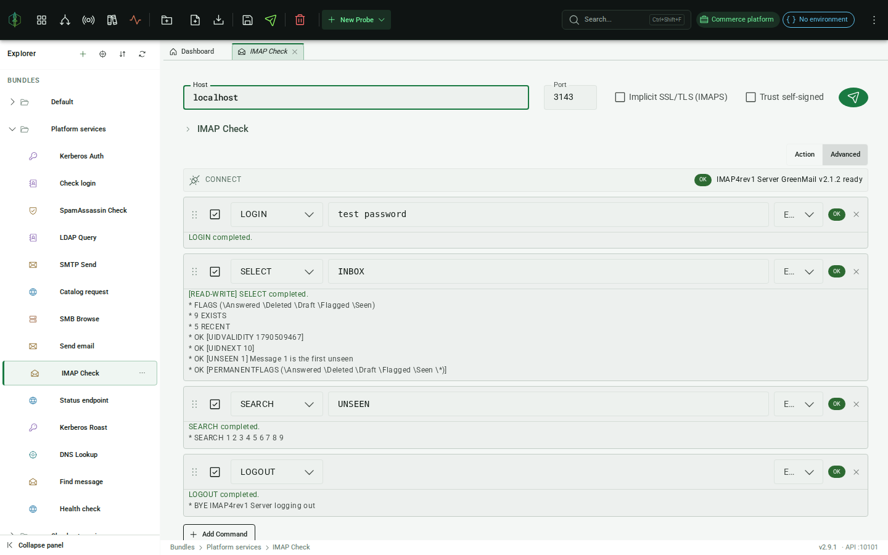This screenshot has width=888, height=555.
Task: Uncheck the SEARCH command checkbox
Action: (215, 405)
